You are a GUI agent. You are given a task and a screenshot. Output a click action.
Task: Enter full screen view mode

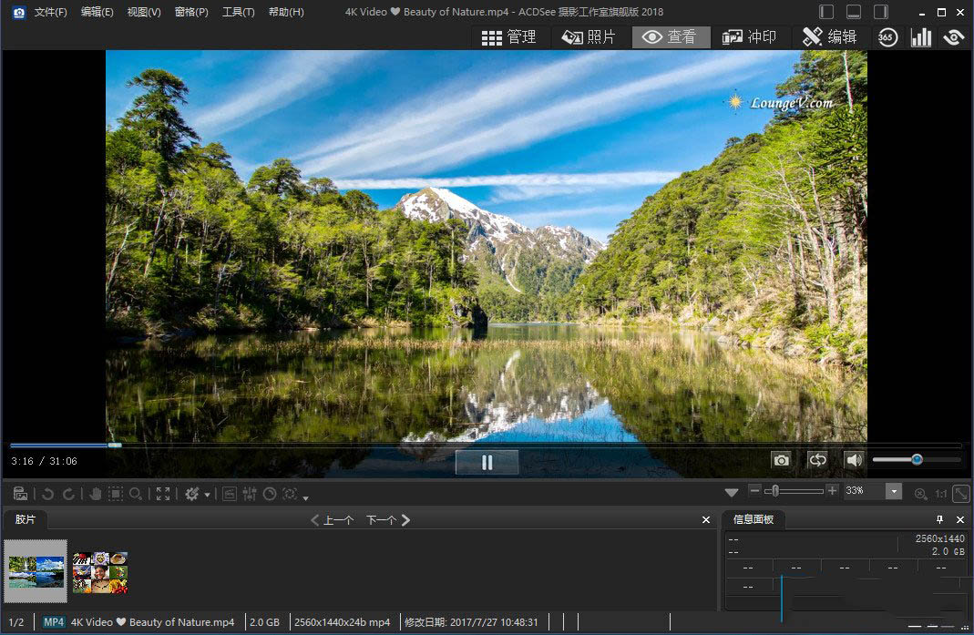tap(163, 494)
